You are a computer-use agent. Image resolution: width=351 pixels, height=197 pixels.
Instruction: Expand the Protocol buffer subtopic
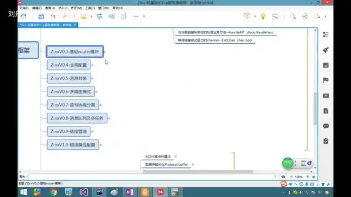[193, 165]
